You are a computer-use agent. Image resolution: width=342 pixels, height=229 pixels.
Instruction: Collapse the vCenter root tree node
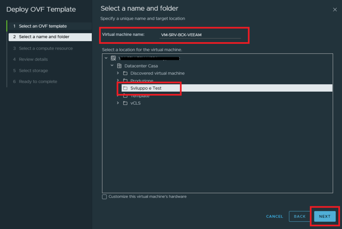click(106, 58)
